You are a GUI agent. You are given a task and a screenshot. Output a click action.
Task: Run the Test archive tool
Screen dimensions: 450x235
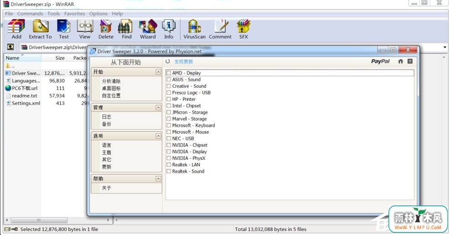click(x=64, y=29)
